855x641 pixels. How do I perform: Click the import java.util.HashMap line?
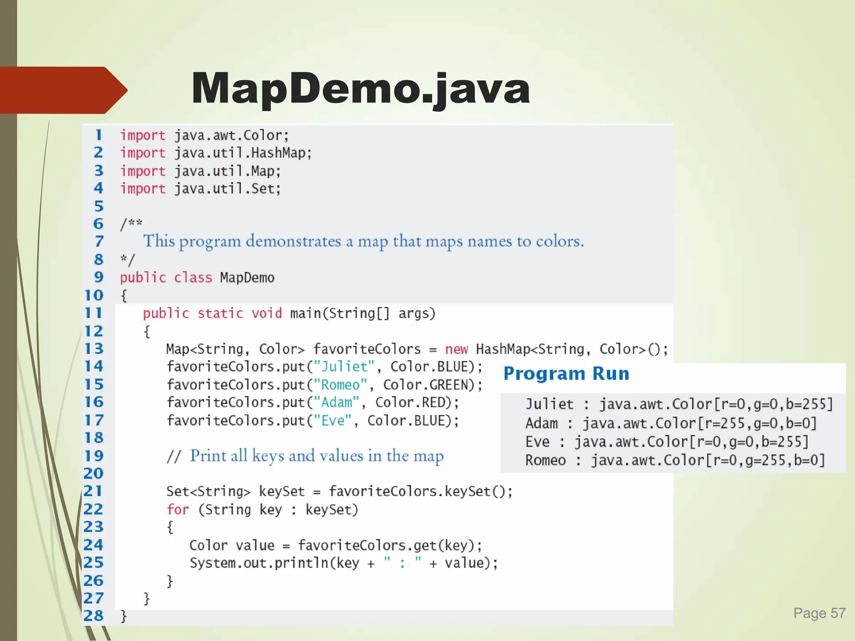(216, 153)
